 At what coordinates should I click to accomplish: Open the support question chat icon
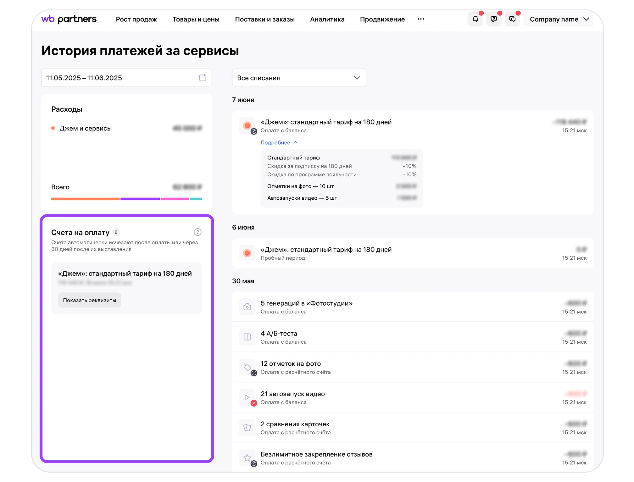494,19
